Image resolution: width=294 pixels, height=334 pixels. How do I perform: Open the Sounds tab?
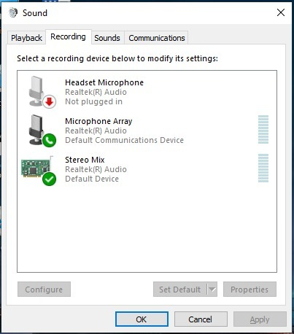click(107, 38)
